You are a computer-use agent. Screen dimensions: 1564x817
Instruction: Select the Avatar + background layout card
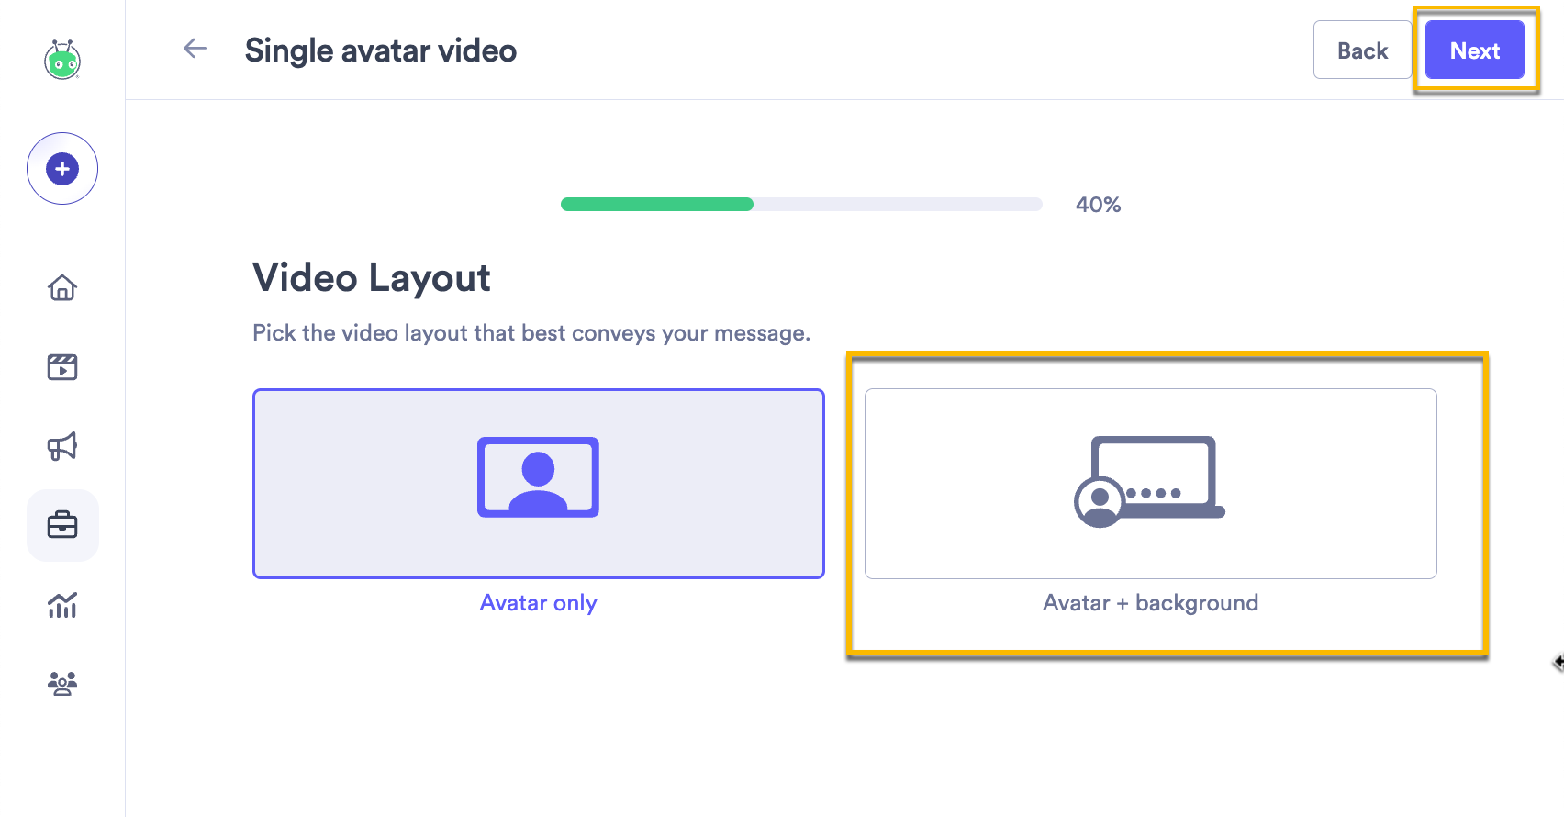pyautogui.click(x=1151, y=484)
